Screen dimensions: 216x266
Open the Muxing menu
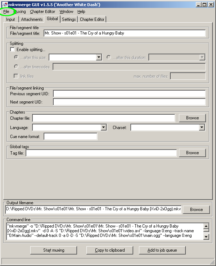pyautogui.click(x=20, y=12)
